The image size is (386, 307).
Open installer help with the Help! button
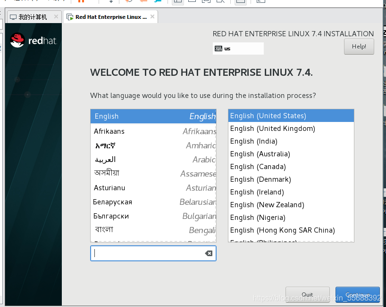(x=359, y=47)
